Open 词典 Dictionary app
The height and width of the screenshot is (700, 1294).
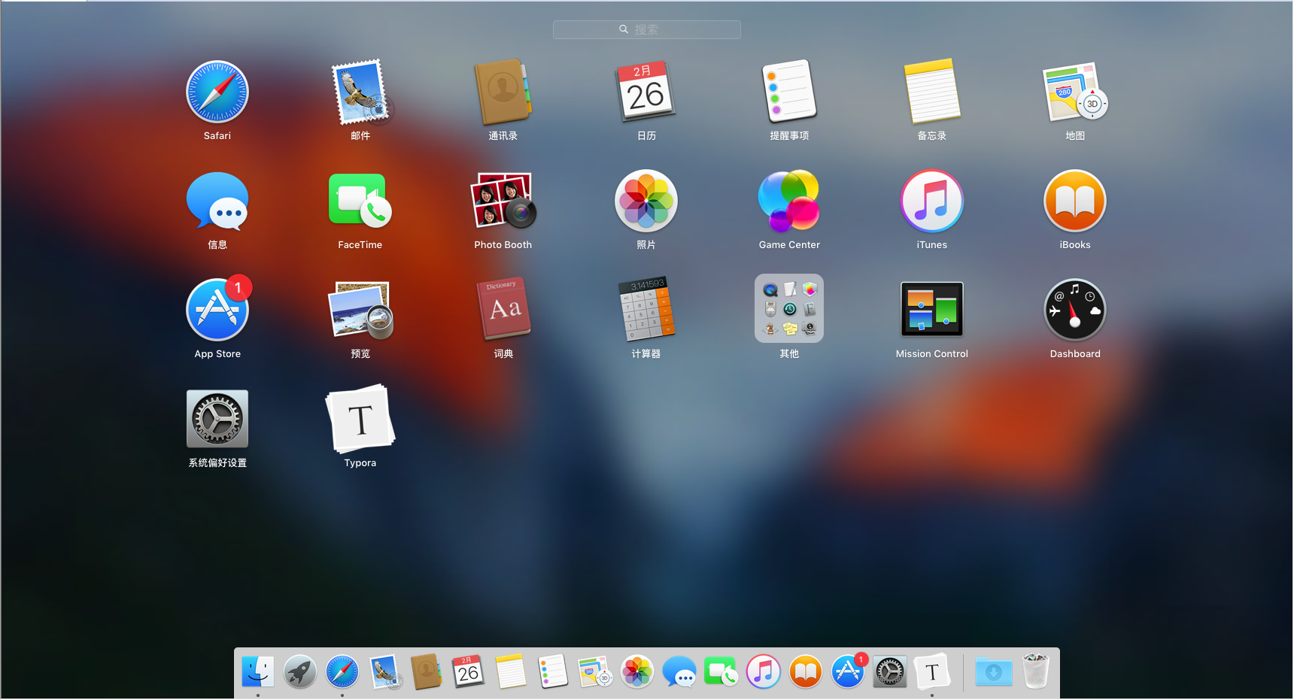503,309
